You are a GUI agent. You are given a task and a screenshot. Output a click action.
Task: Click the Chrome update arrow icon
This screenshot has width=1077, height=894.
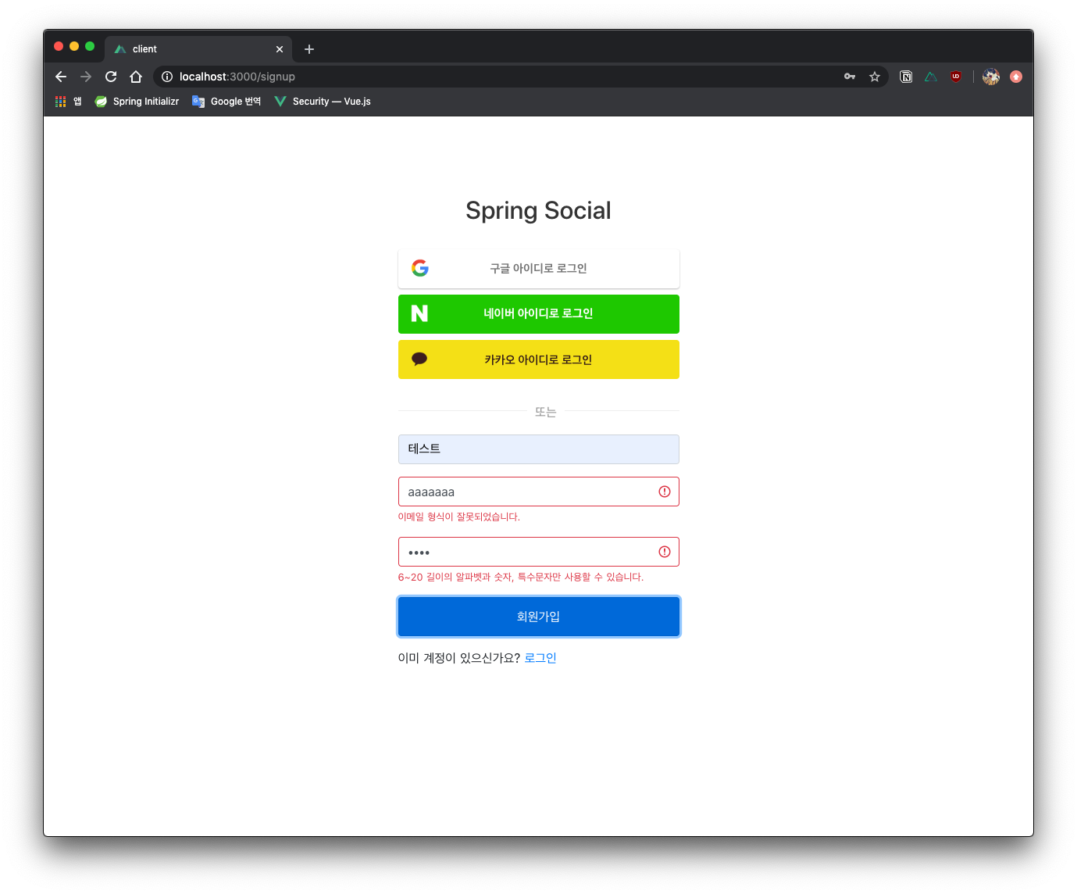[x=1016, y=77]
